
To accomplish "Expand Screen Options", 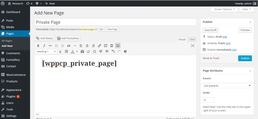I will (x=224, y=9).
